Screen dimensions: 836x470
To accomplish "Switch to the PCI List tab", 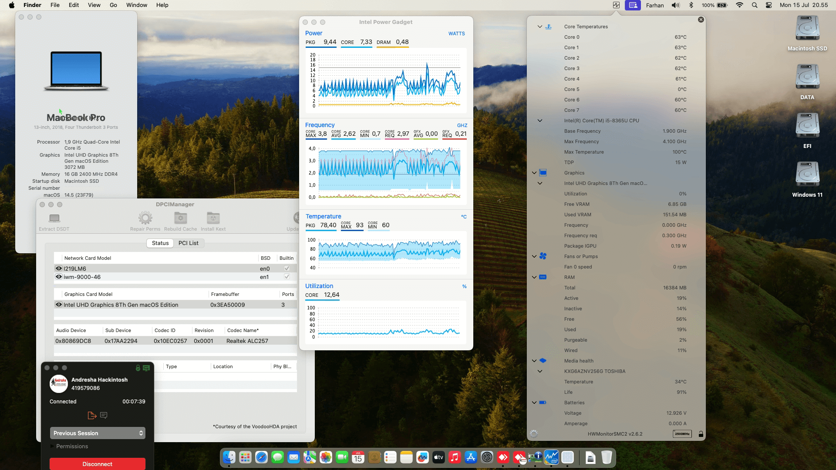I will pos(189,243).
